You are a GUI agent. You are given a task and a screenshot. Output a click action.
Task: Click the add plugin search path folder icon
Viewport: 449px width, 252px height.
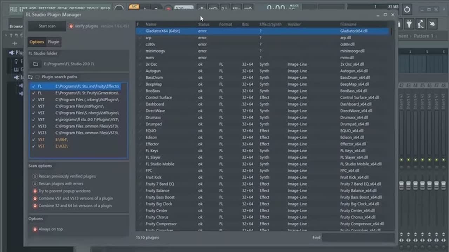pyautogui.click(x=31, y=77)
